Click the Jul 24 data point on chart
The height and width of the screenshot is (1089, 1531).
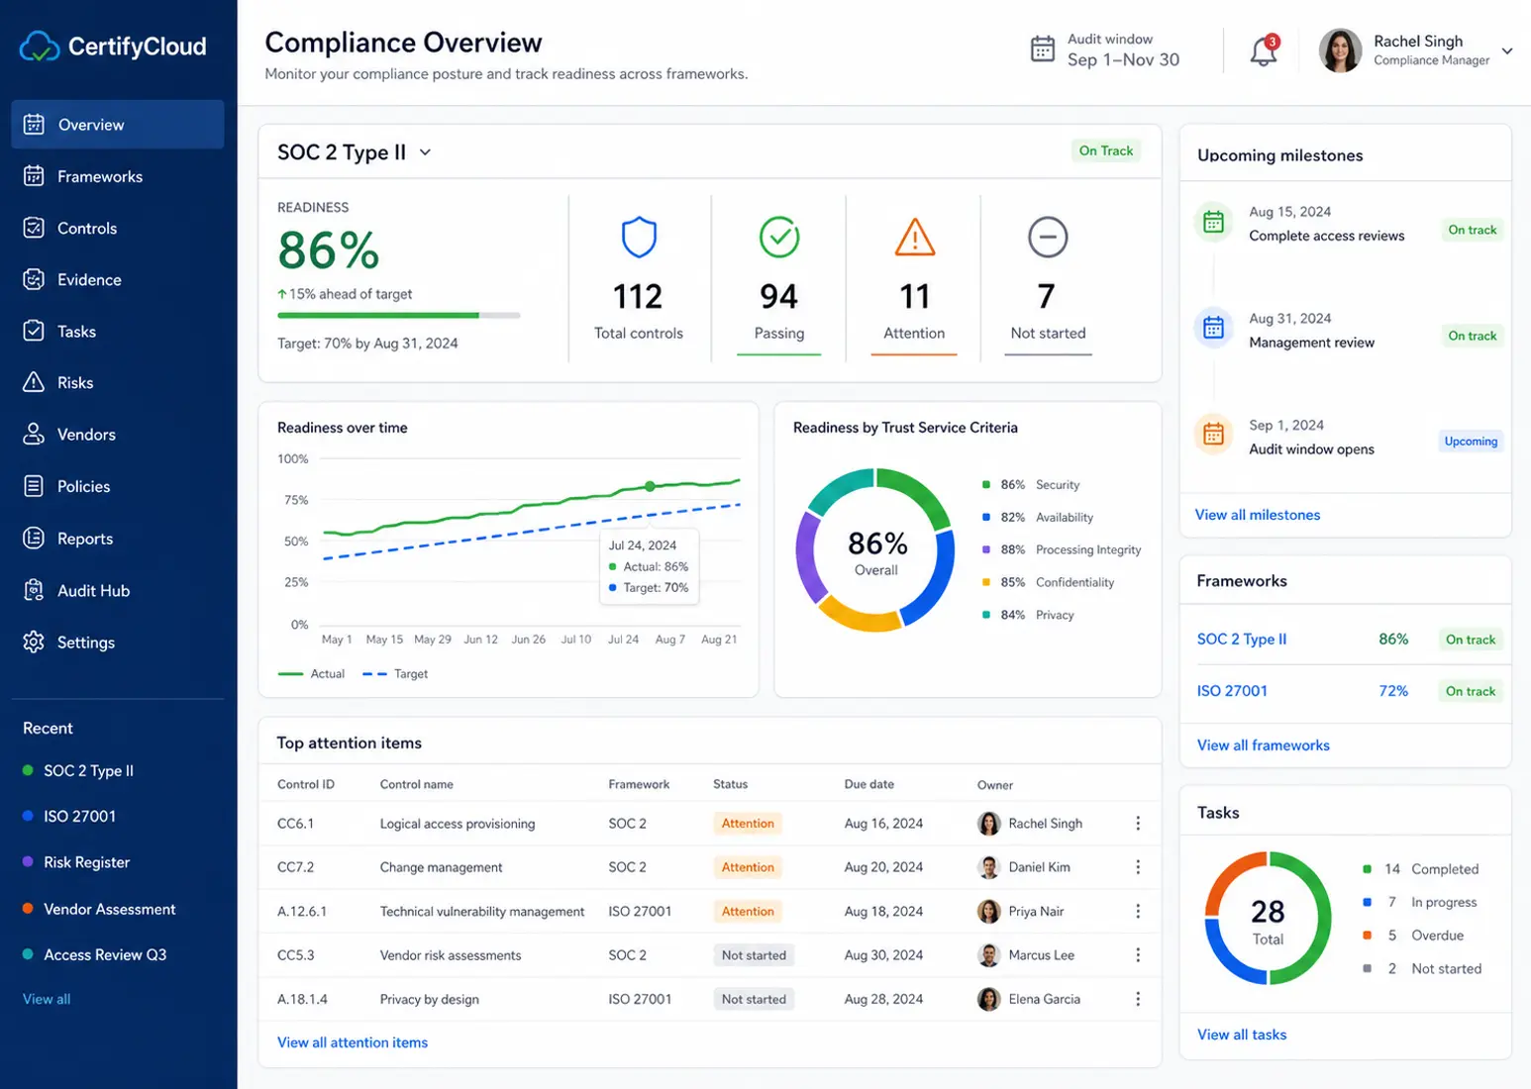click(x=650, y=486)
